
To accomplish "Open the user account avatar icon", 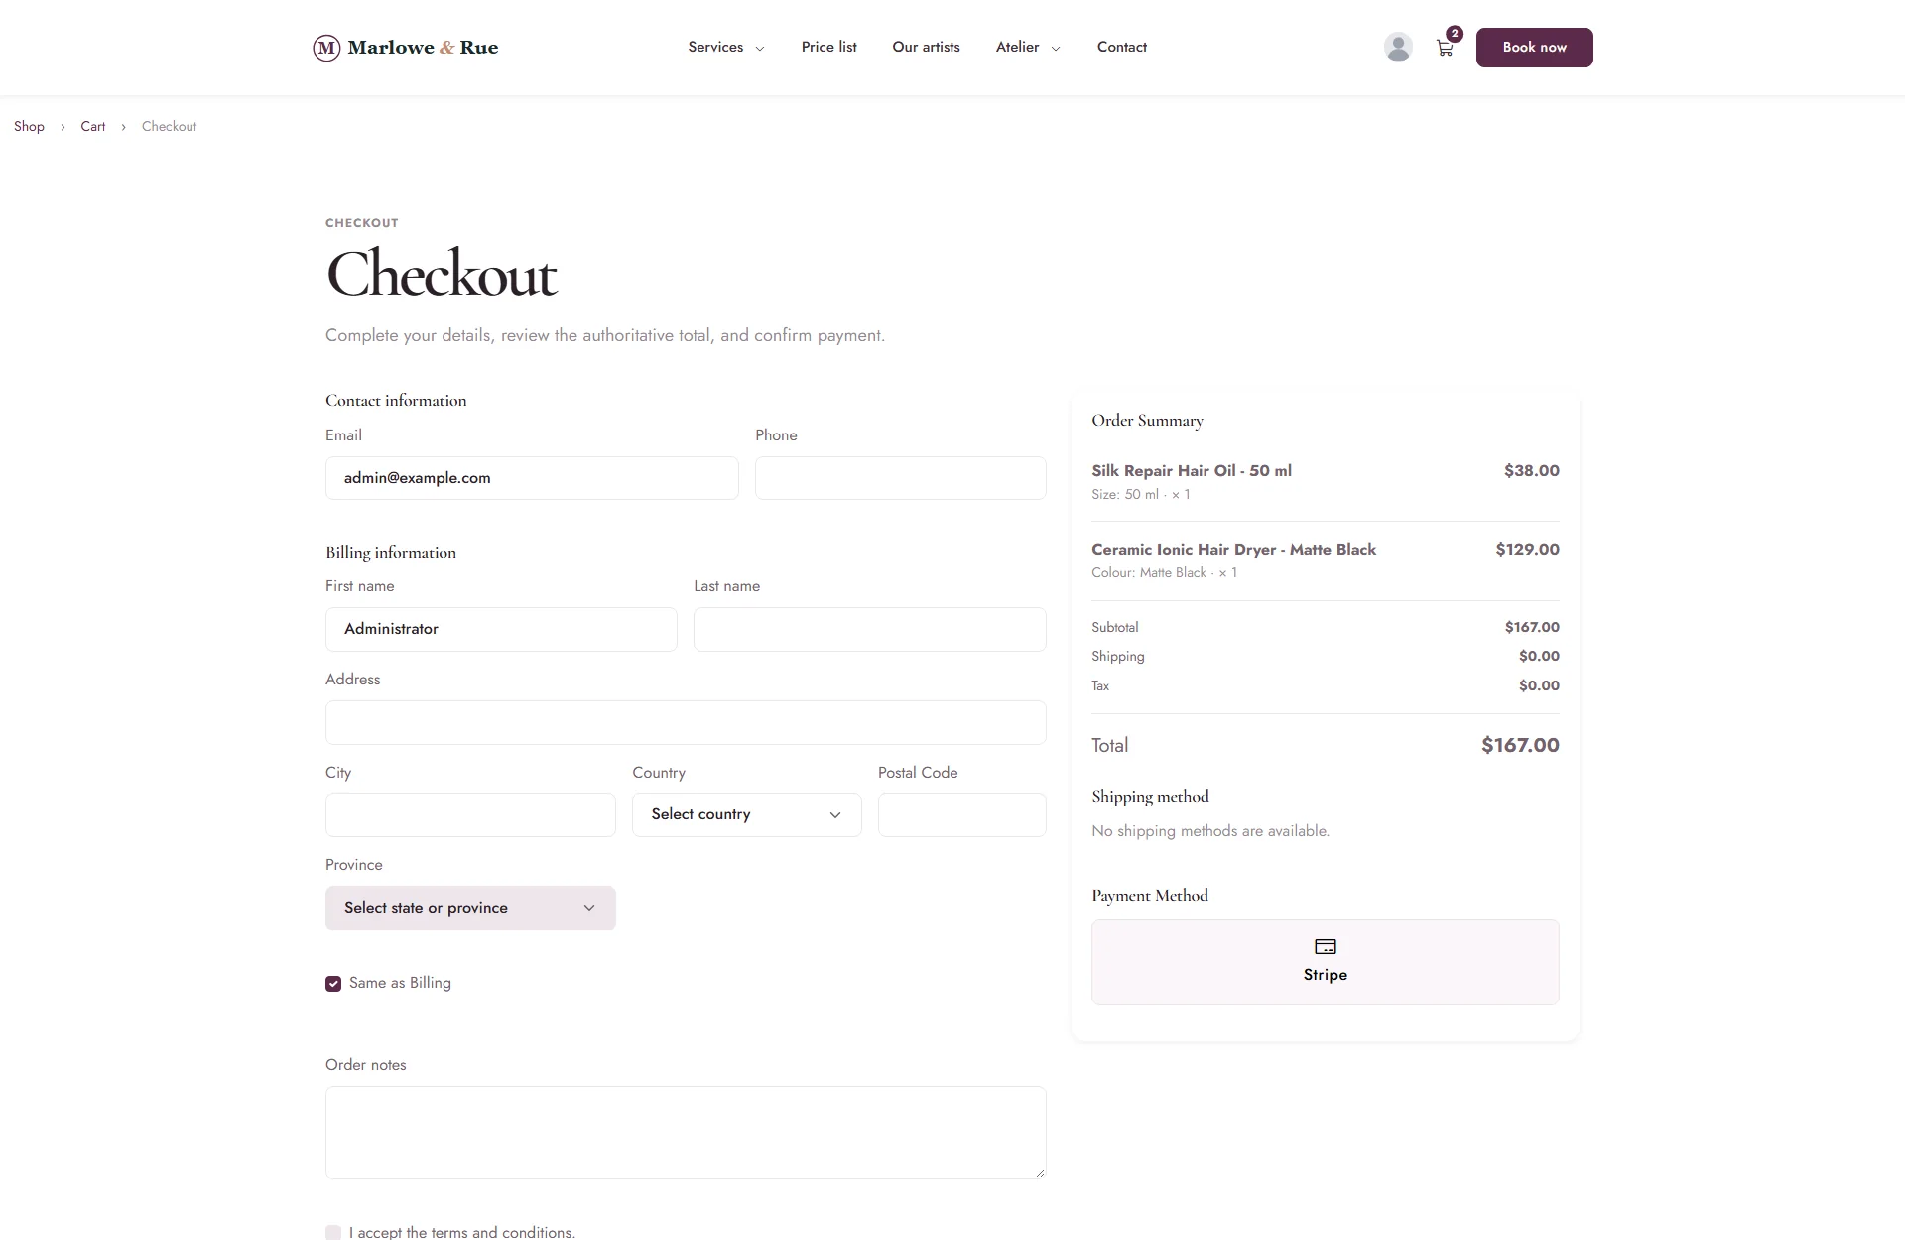I will coord(1398,47).
